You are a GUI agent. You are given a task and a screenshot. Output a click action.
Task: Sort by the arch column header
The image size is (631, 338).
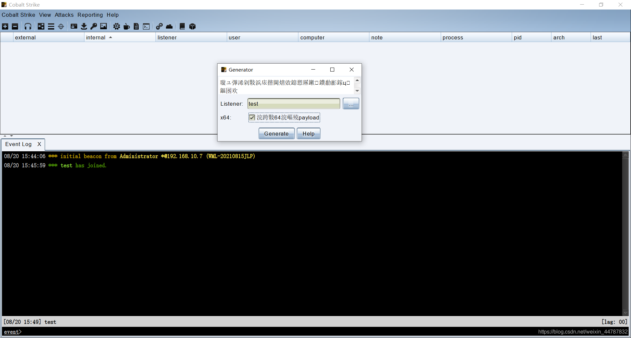click(571, 37)
